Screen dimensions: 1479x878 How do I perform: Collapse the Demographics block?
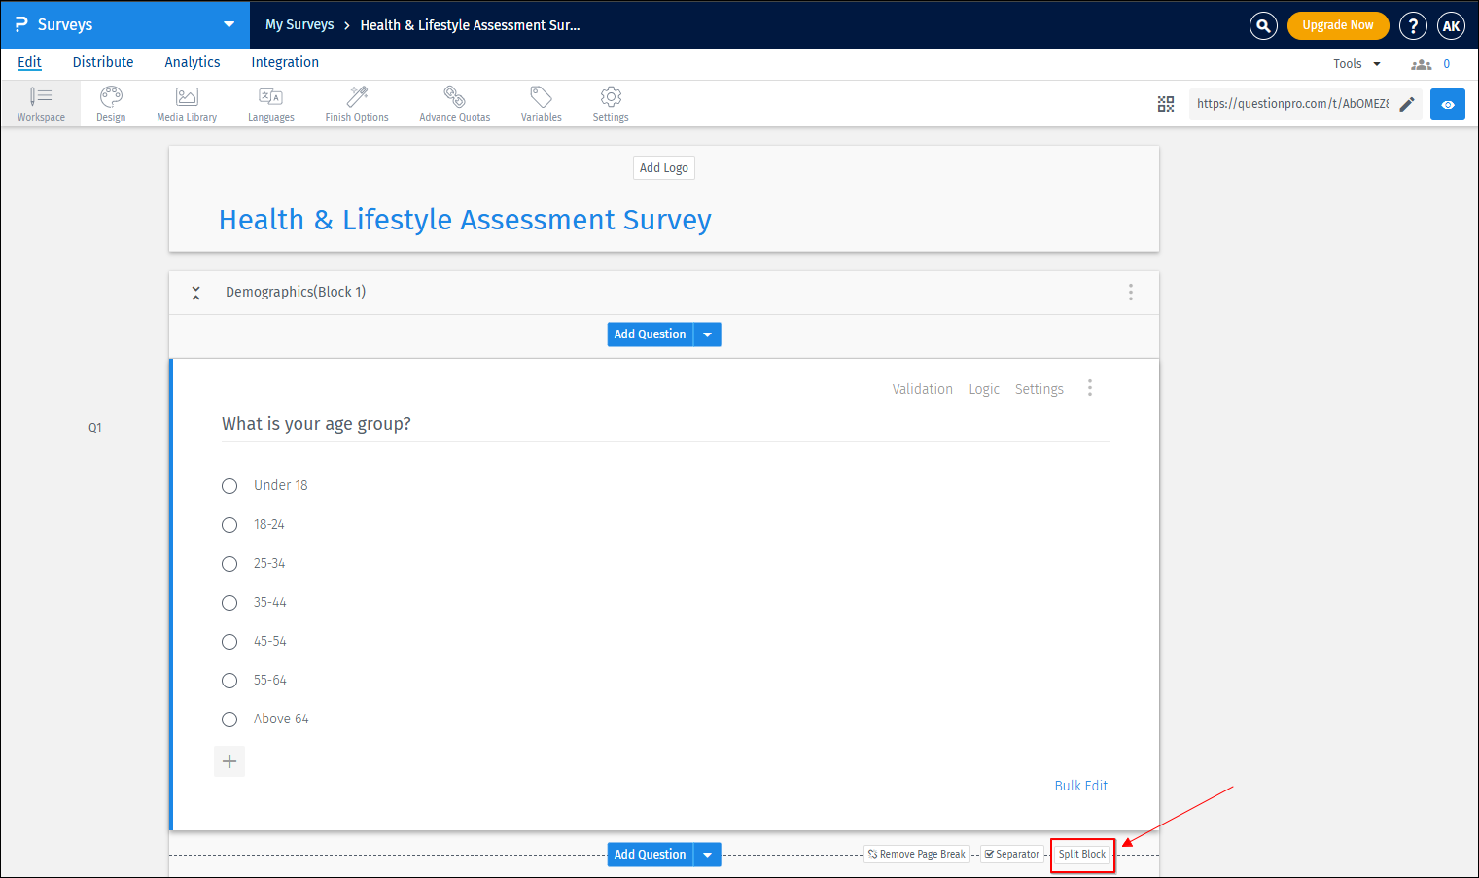195,292
